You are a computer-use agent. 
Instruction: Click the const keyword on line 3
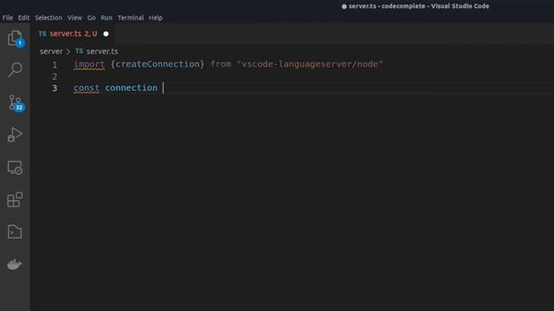click(x=87, y=88)
